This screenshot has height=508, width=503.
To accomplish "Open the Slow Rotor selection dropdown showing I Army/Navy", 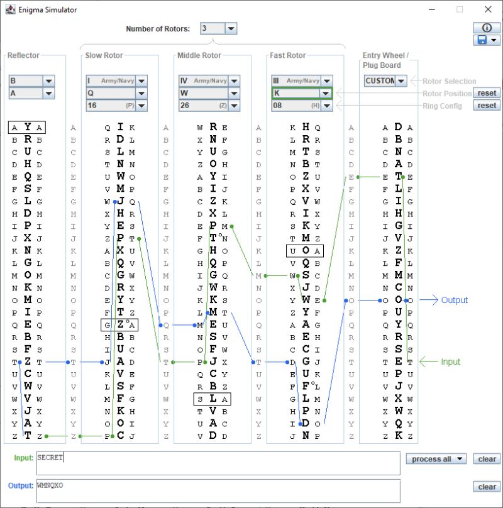I will pos(141,80).
